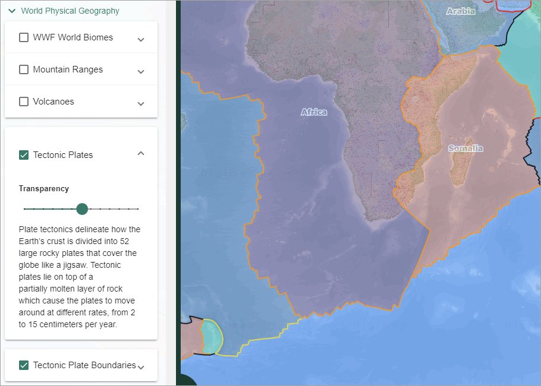541x386 pixels.
Task: Expand the WWF World Biomes chevron
Action: 141,40
